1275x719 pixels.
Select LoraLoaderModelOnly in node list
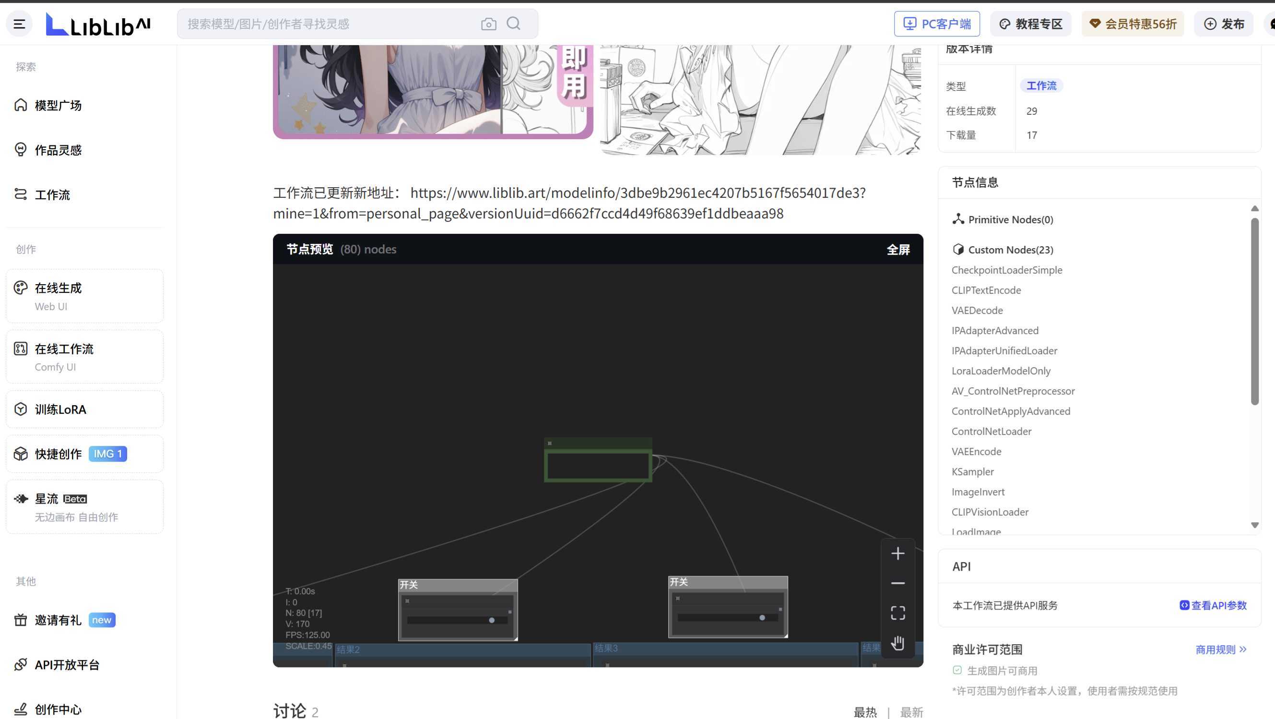tap(1001, 371)
